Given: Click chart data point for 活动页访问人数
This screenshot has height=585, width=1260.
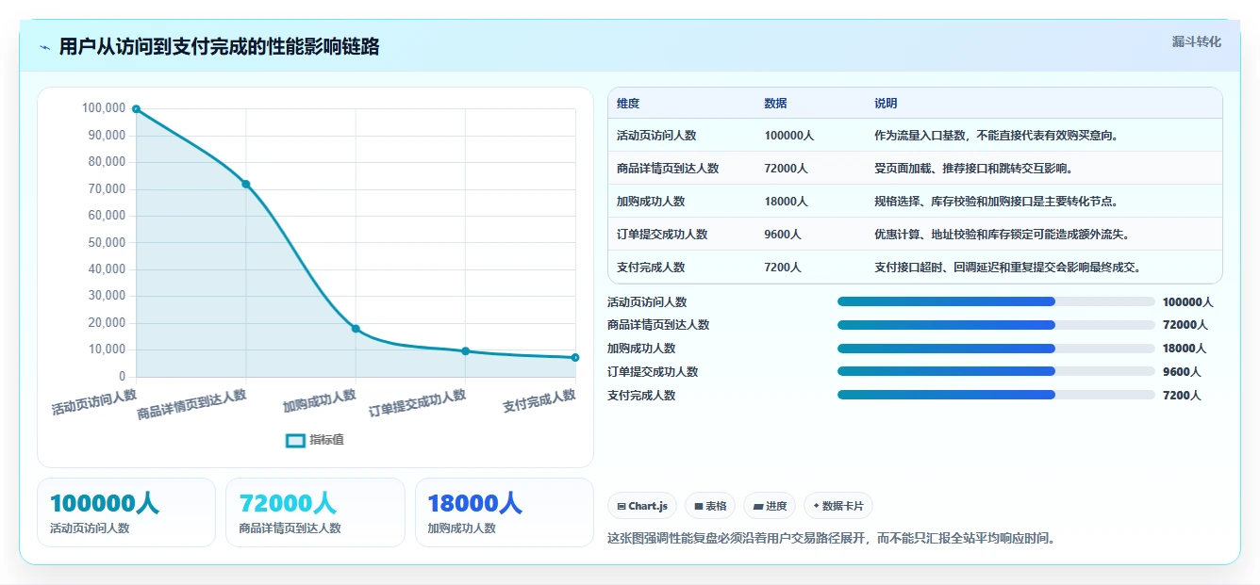Looking at the screenshot, I should 136,109.
